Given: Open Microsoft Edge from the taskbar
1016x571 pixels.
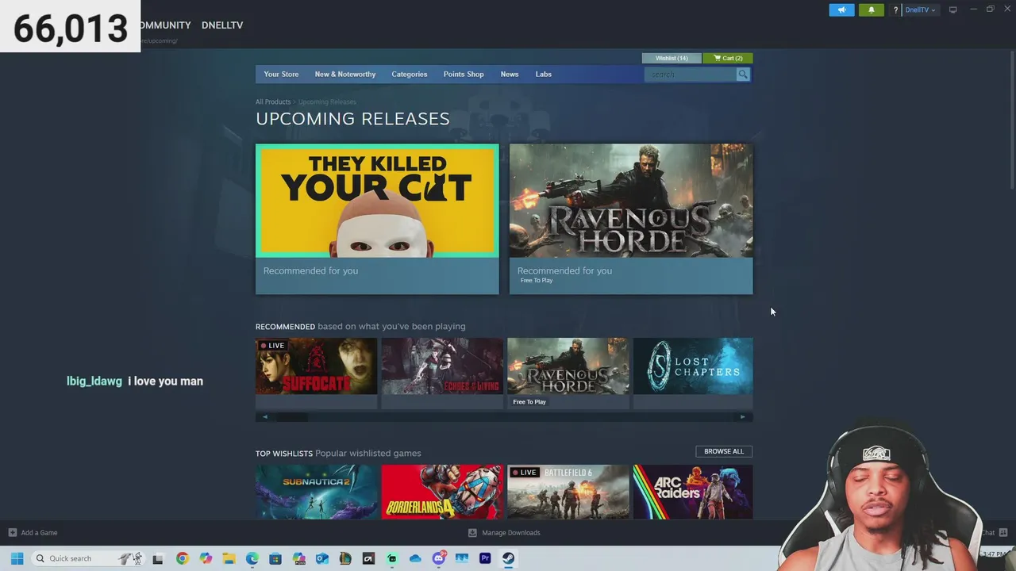Looking at the screenshot, I should tap(252, 558).
